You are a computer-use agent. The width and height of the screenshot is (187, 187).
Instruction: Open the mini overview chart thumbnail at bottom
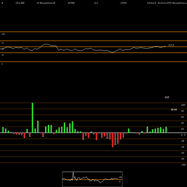pos(92,179)
